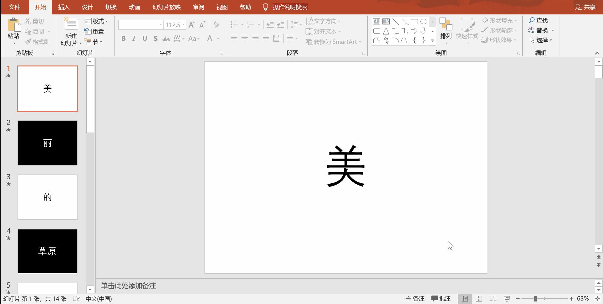This screenshot has height=304, width=603.
Task: Click the 重置 button
Action: 95,31
